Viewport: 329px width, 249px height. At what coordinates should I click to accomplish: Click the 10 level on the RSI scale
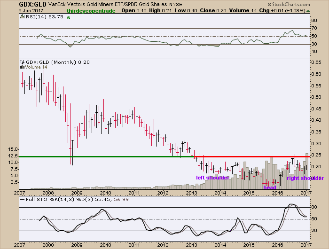coord(314,52)
